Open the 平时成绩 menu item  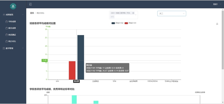[x=13, y=22]
